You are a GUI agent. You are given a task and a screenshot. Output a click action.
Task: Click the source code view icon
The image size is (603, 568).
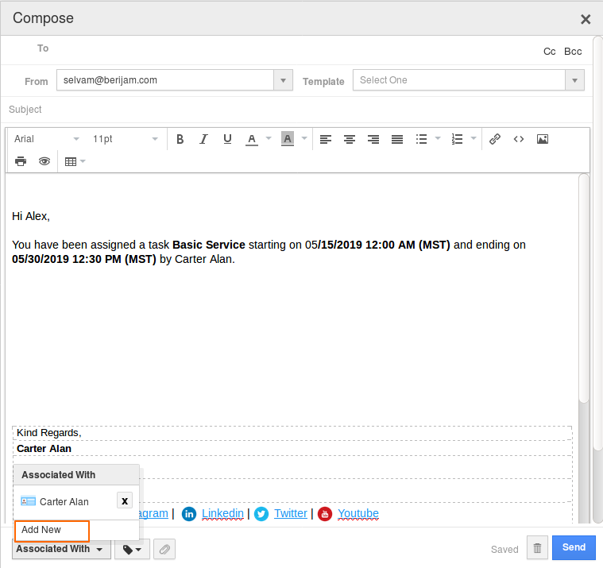pos(519,139)
